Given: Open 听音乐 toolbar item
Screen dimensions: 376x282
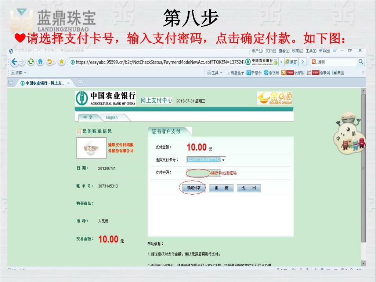Looking at the screenshot, I should pyautogui.click(x=254, y=73).
